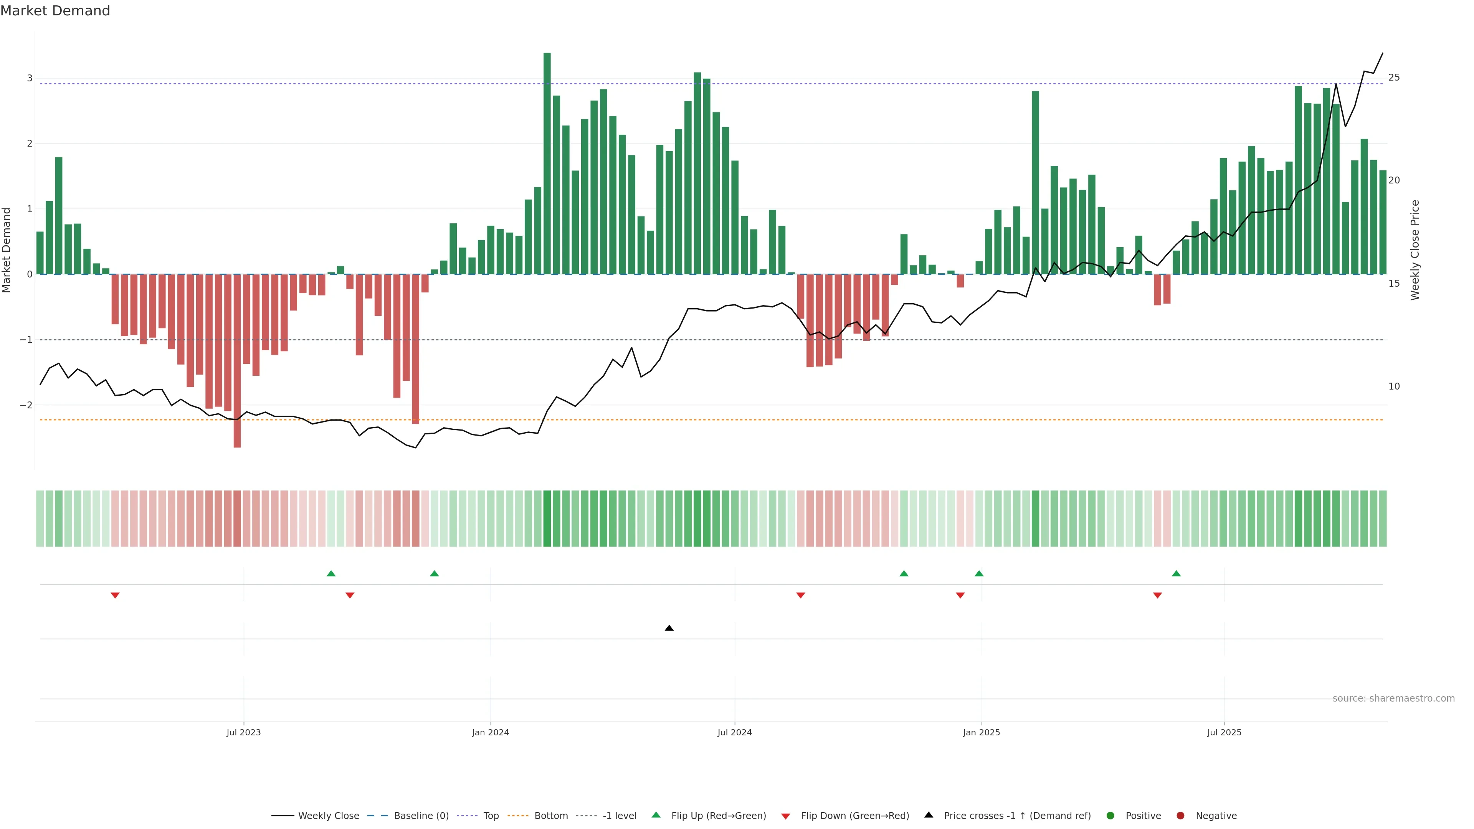
Task: Click the Weekly Close Price axis title
Action: [x=1415, y=250]
